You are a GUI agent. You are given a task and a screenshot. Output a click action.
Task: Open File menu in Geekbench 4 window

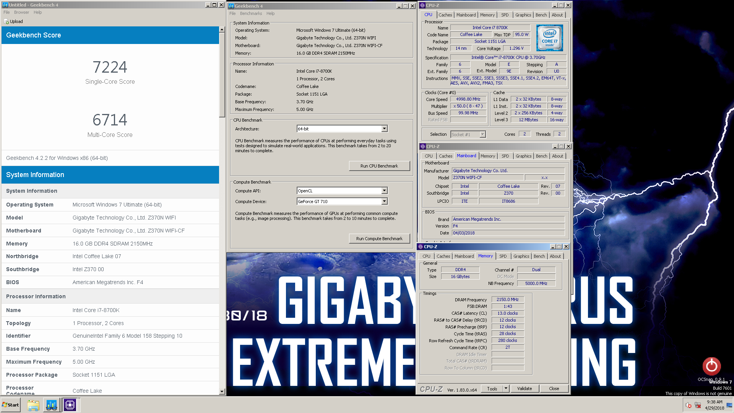pos(232,13)
